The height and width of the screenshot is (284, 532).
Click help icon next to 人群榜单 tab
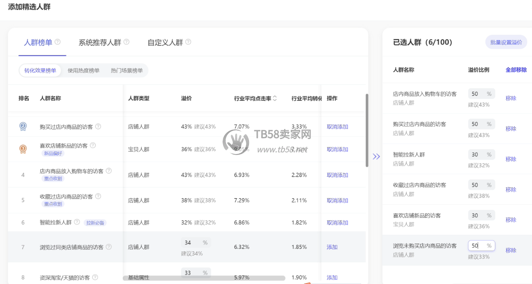pos(58,42)
